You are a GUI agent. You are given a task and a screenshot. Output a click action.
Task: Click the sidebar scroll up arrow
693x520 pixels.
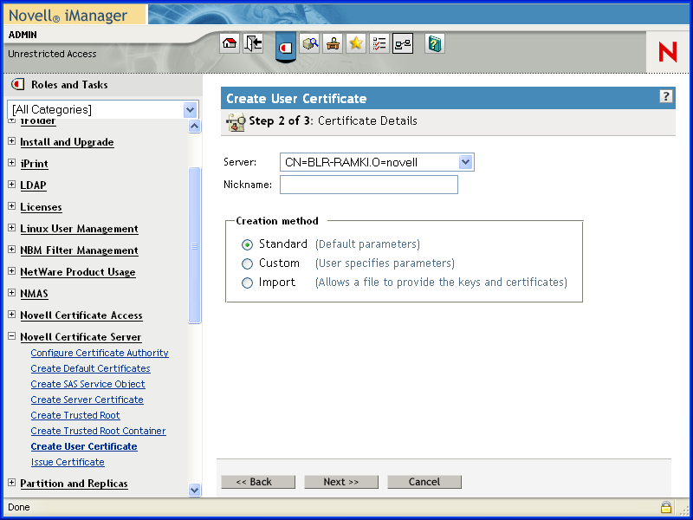click(x=194, y=127)
